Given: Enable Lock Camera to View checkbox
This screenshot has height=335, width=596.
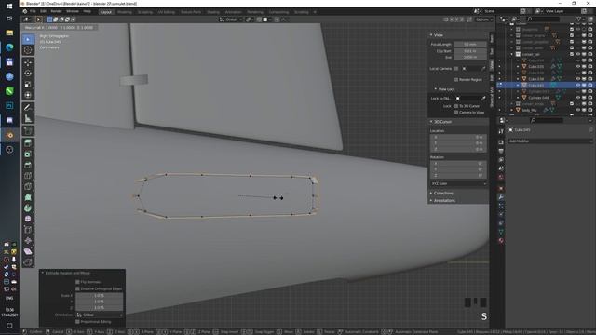Looking at the screenshot, I should tap(456, 112).
